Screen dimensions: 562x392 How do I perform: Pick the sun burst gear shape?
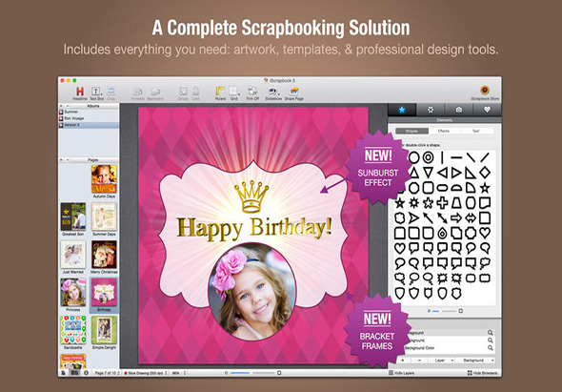[414, 203]
